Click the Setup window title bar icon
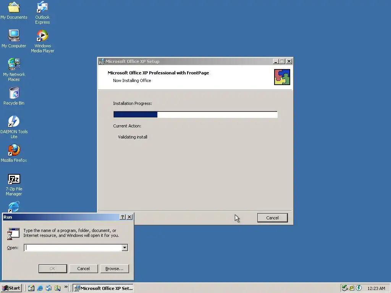 coord(102,61)
